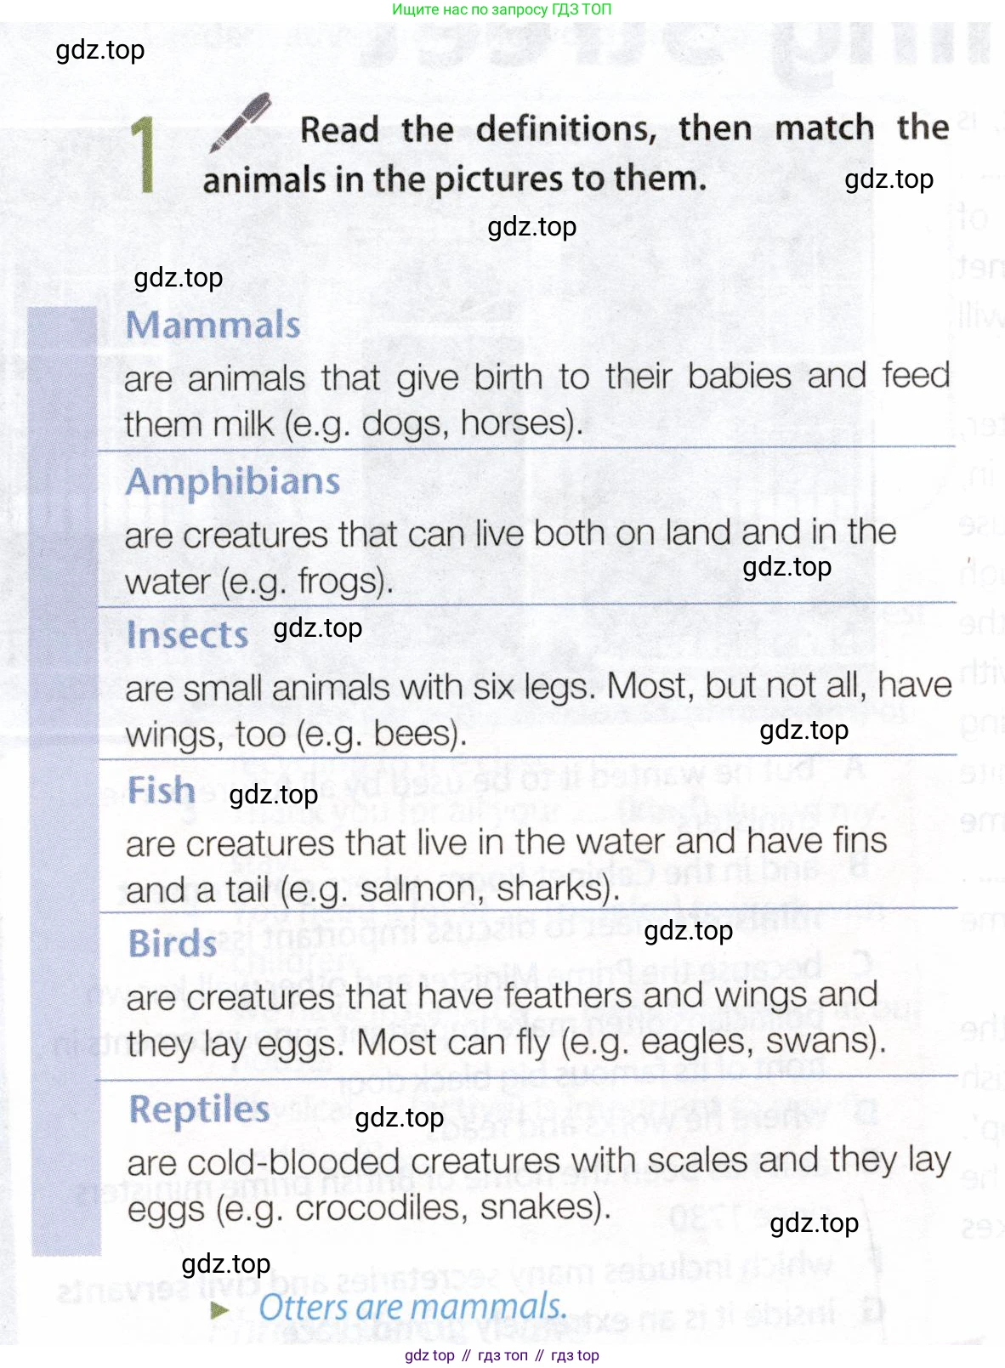Click the gdz.top watermark at top left
The image size is (1005, 1368).
click(x=100, y=50)
